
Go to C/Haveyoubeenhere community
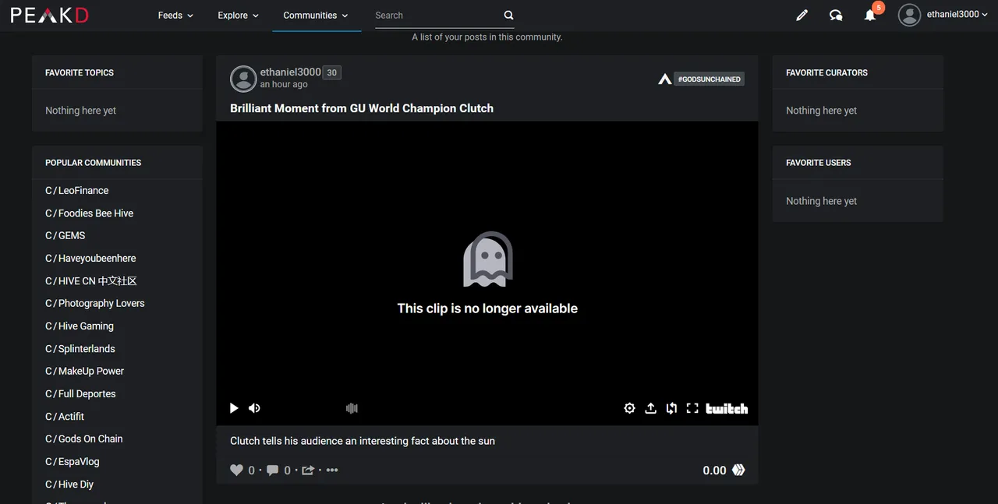(90, 258)
